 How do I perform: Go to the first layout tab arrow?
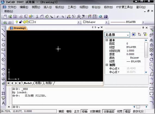tap(8, 83)
